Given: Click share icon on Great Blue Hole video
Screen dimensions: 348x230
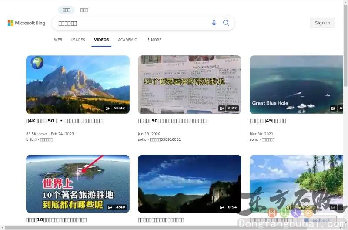Looking at the screenshot, I should (x=333, y=108).
